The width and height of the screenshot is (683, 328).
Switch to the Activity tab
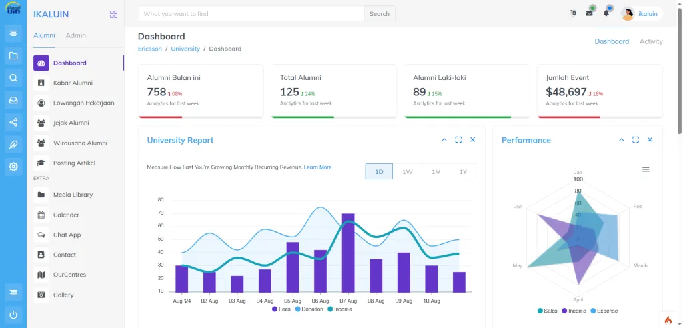click(x=651, y=41)
